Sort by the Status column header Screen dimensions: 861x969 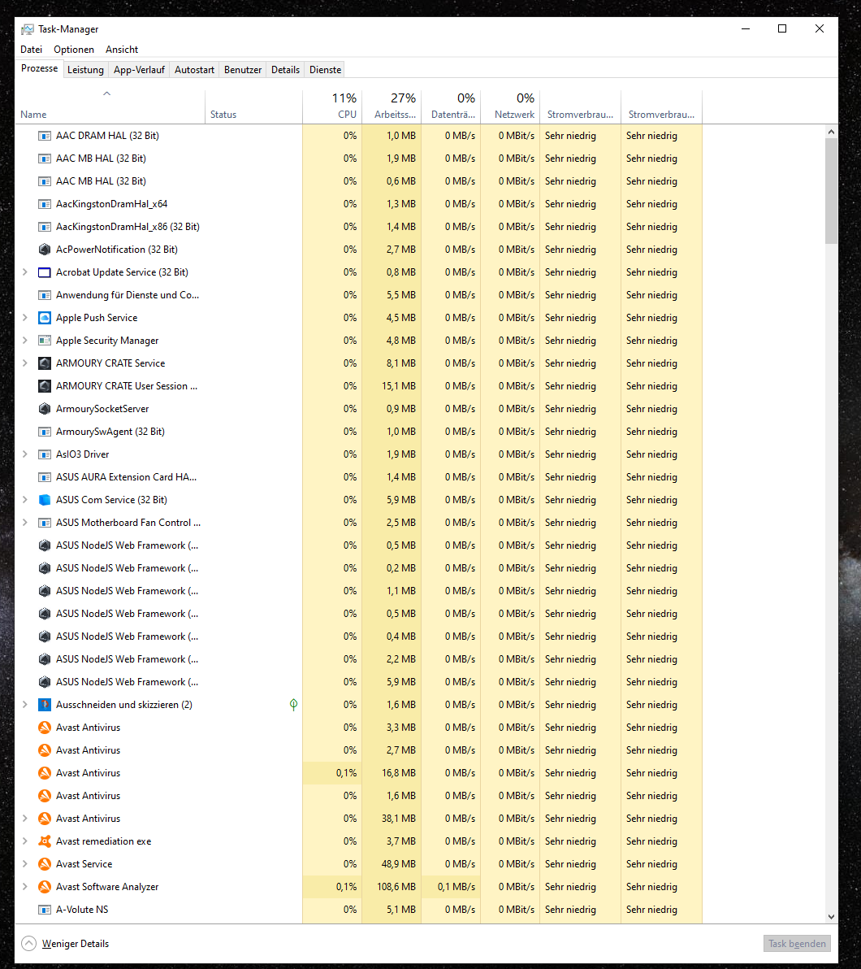[x=254, y=106]
